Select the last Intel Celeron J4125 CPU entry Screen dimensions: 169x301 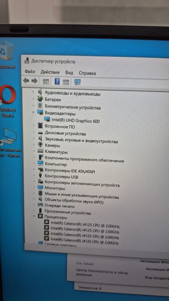84,241
